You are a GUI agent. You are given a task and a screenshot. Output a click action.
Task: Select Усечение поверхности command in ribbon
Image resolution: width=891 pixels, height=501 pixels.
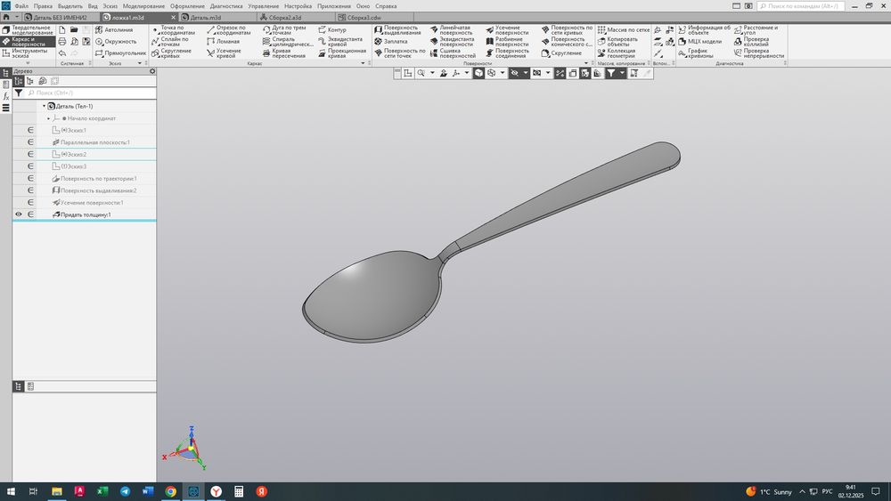[x=507, y=29]
